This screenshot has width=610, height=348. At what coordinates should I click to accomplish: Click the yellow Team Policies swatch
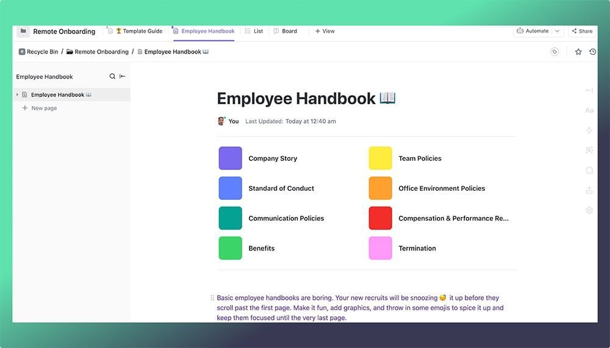click(381, 158)
